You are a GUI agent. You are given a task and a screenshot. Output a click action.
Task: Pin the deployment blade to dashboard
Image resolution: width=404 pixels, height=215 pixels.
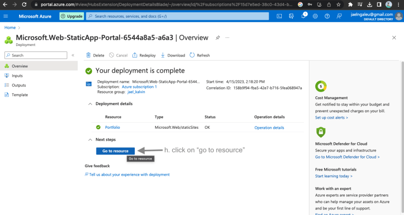point(218,38)
